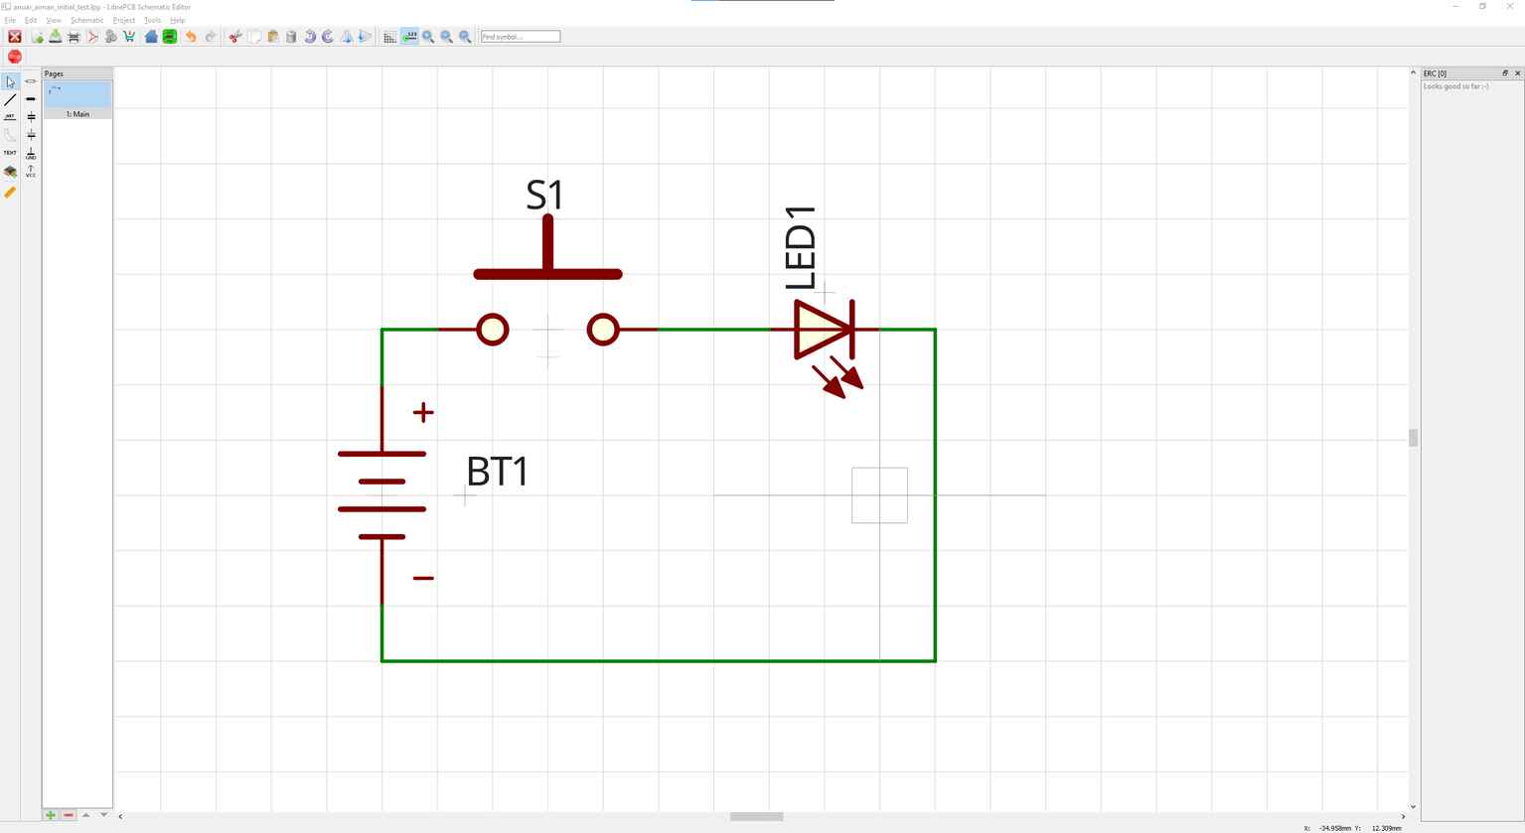Click the Redo arrow icon
The height and width of the screenshot is (833, 1525).
coord(210,37)
